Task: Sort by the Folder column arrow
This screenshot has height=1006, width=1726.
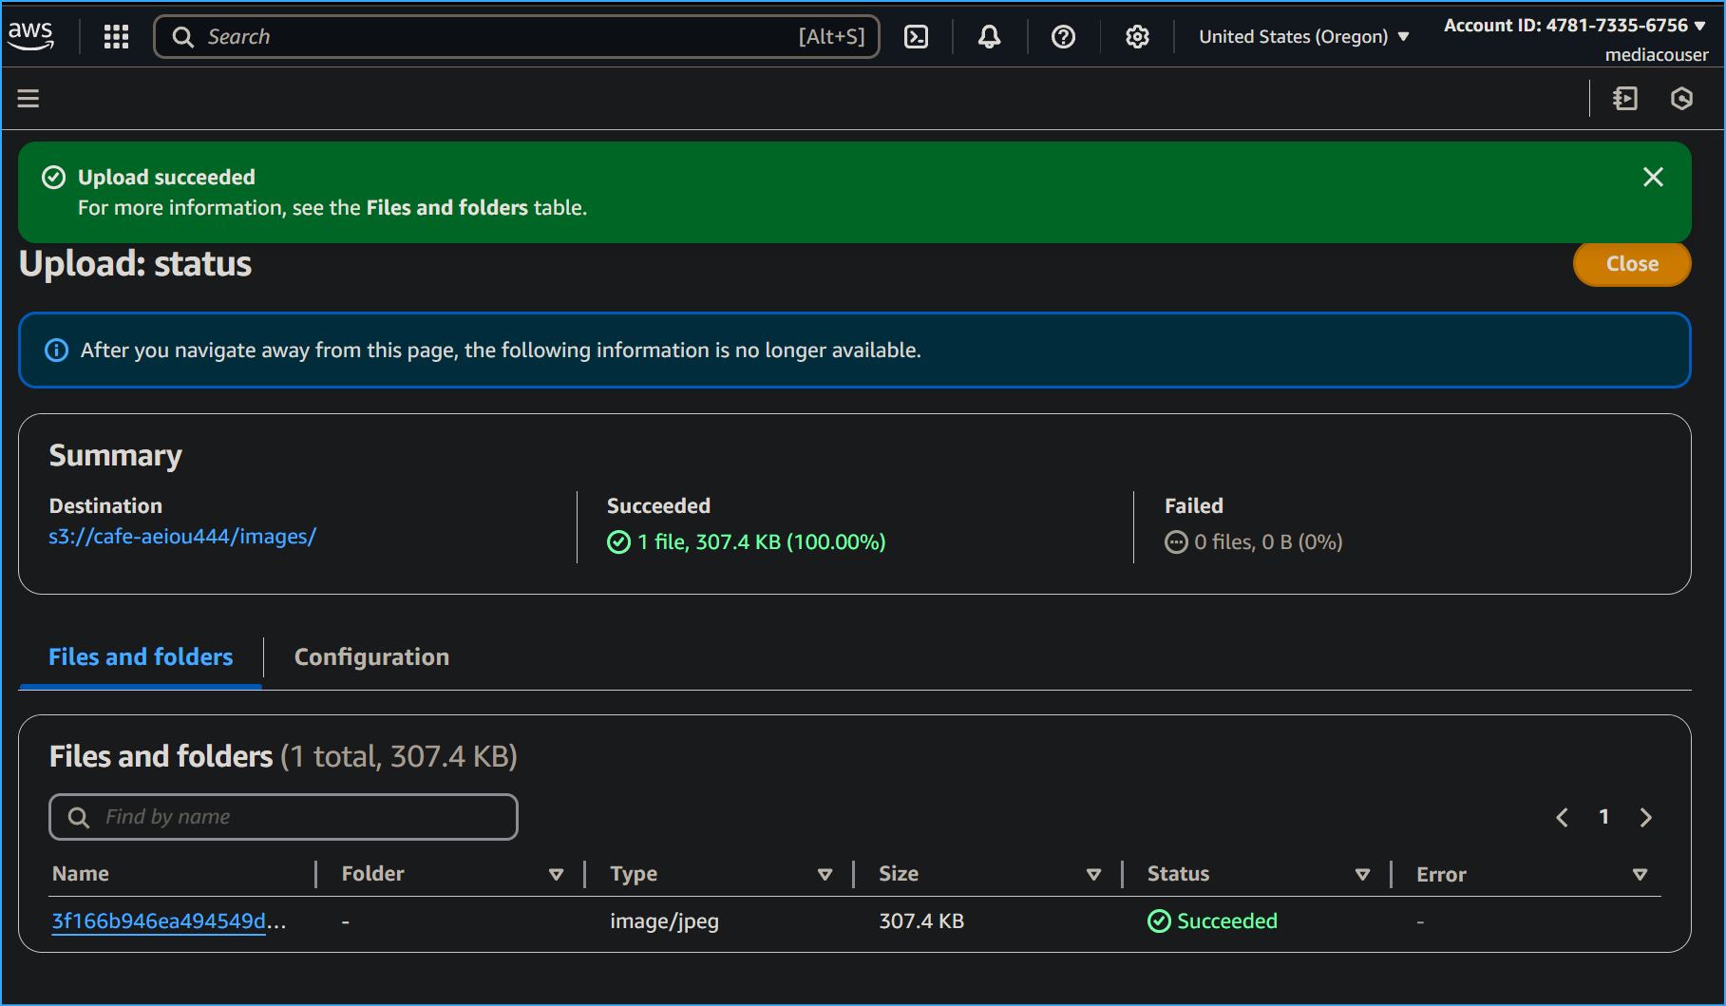Action: point(557,874)
